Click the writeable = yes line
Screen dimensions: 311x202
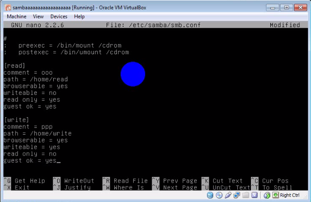click(32, 147)
